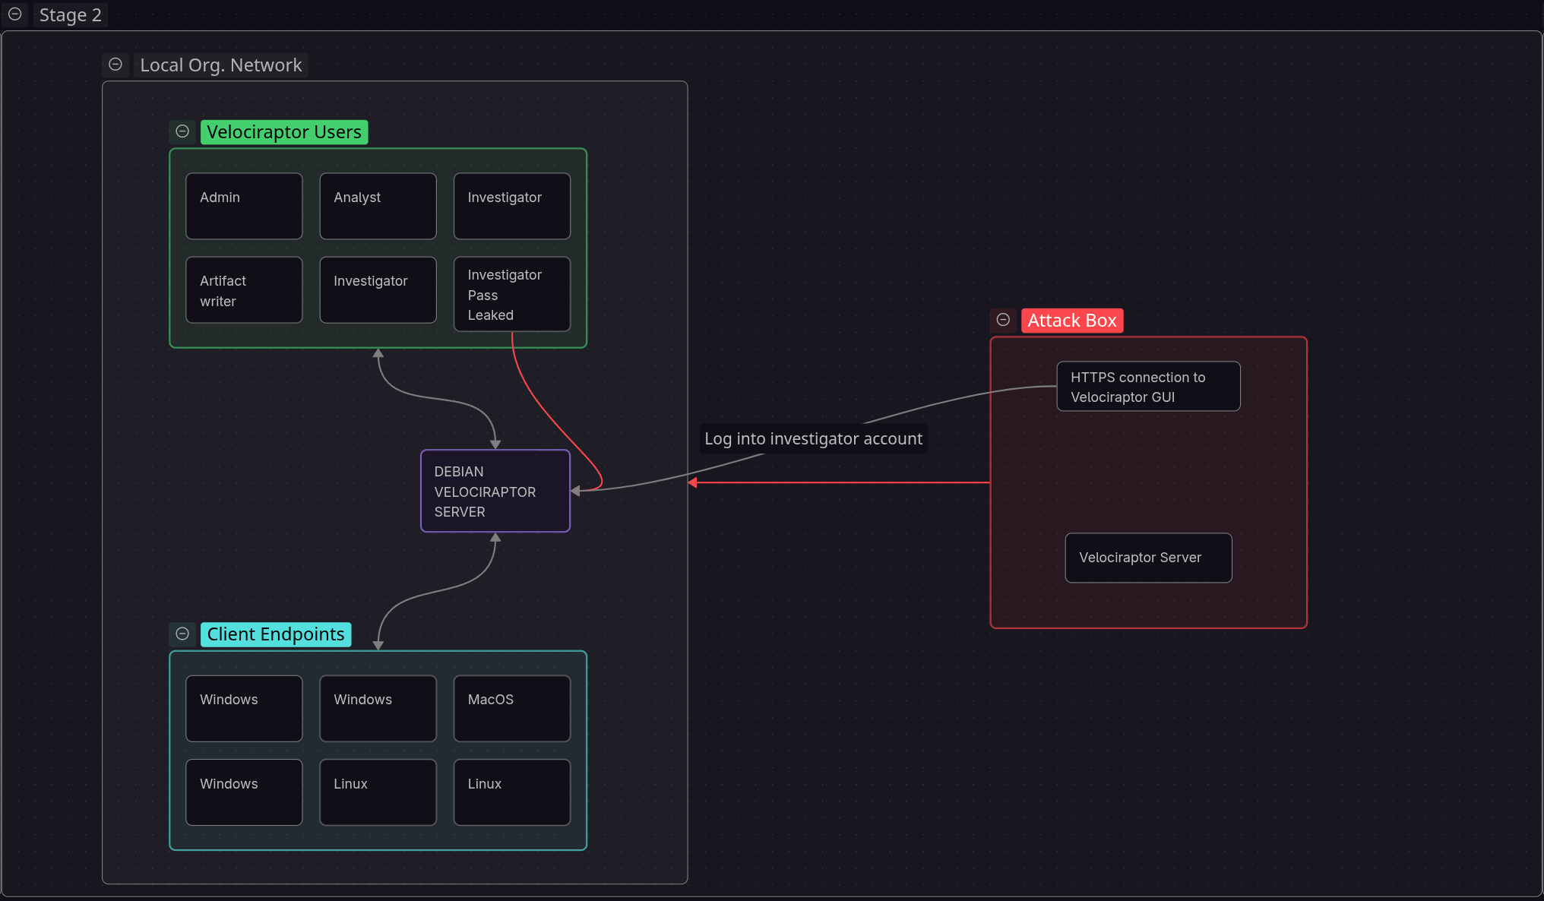Click the Client Endpoints cyan label
This screenshot has height=901, width=1544.
coord(276,634)
